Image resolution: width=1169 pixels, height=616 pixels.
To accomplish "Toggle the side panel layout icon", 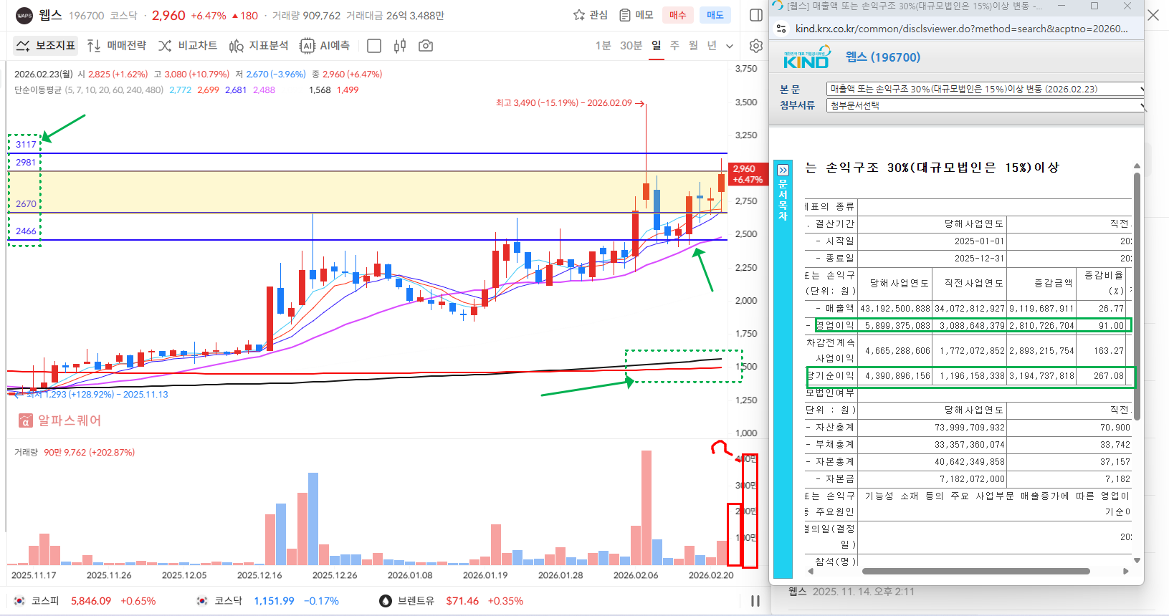I will 755,15.
